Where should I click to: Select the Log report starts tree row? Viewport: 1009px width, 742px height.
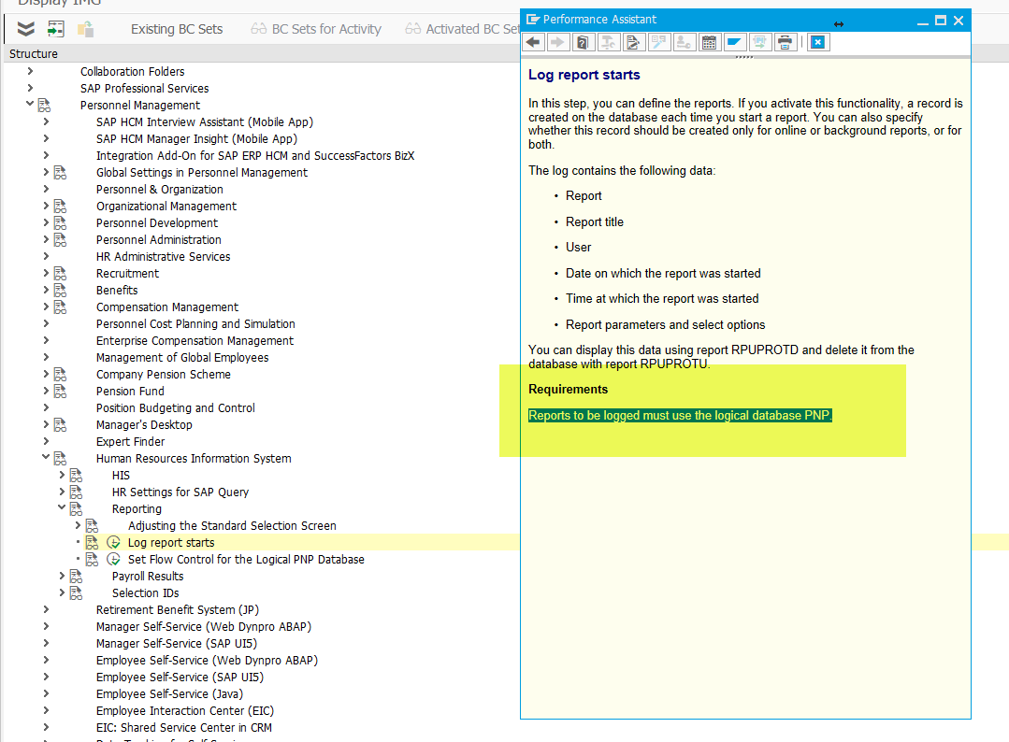pyautogui.click(x=170, y=543)
